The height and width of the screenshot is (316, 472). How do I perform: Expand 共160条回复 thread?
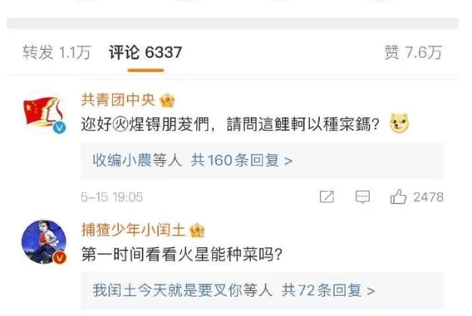click(242, 160)
